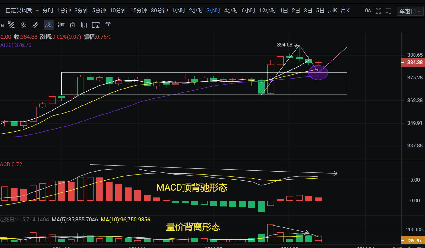Click the fullscreen expand arrows icon

379,11
